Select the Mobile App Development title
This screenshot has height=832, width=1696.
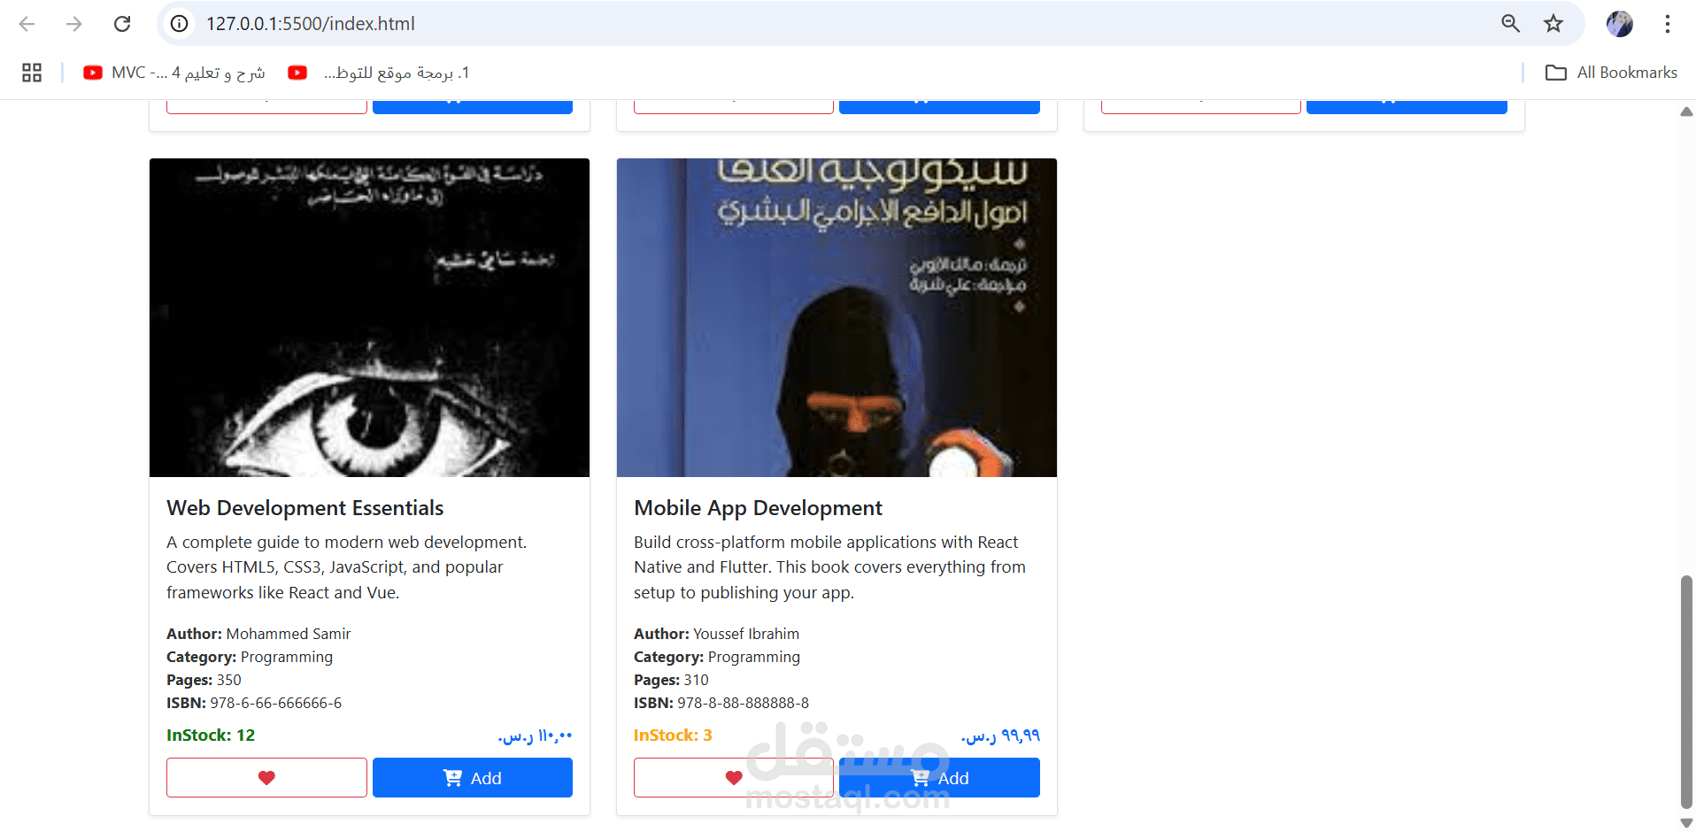tap(758, 508)
